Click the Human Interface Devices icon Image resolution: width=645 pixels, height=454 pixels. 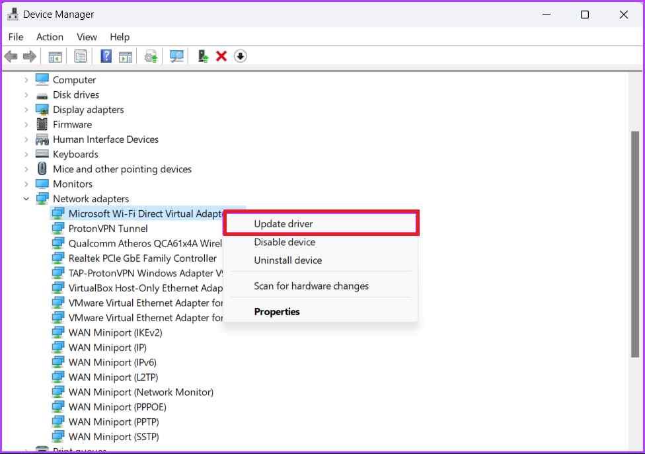coord(42,139)
